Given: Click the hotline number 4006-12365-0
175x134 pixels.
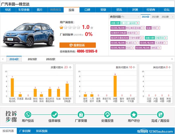Looking at the screenshot, I should [x=87, y=51].
